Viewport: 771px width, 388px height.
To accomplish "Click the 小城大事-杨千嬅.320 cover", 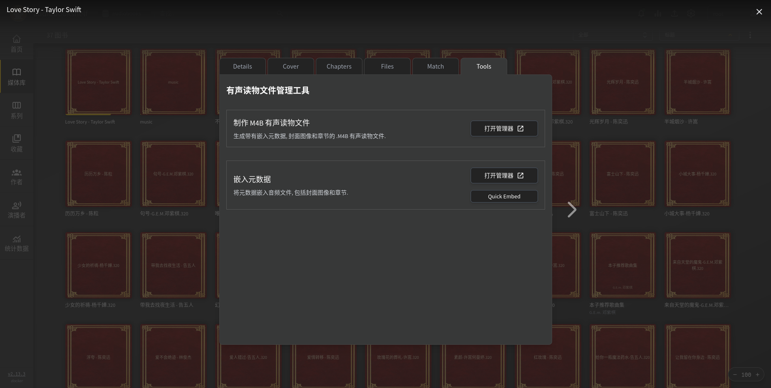I will [697, 174].
